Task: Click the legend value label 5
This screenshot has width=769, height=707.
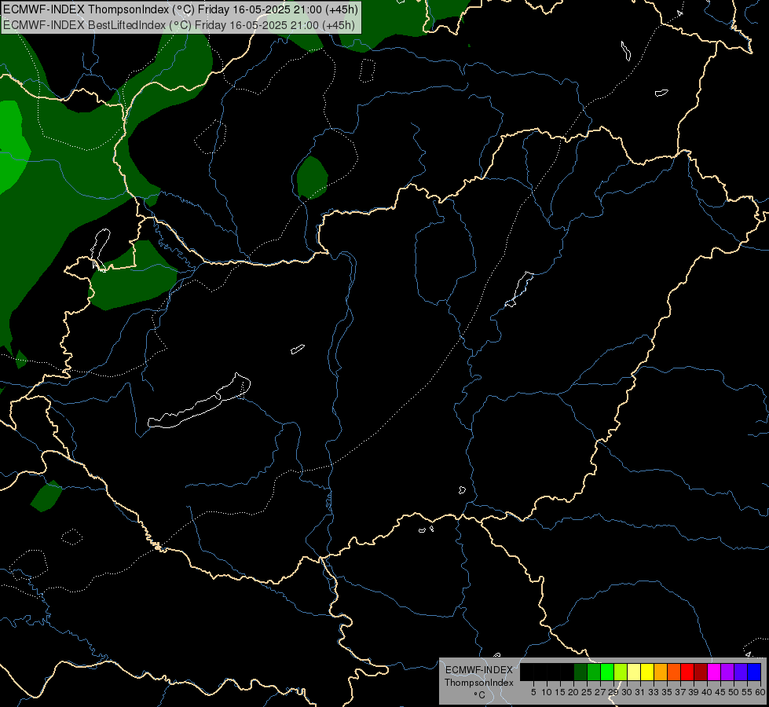Action: coord(533,692)
